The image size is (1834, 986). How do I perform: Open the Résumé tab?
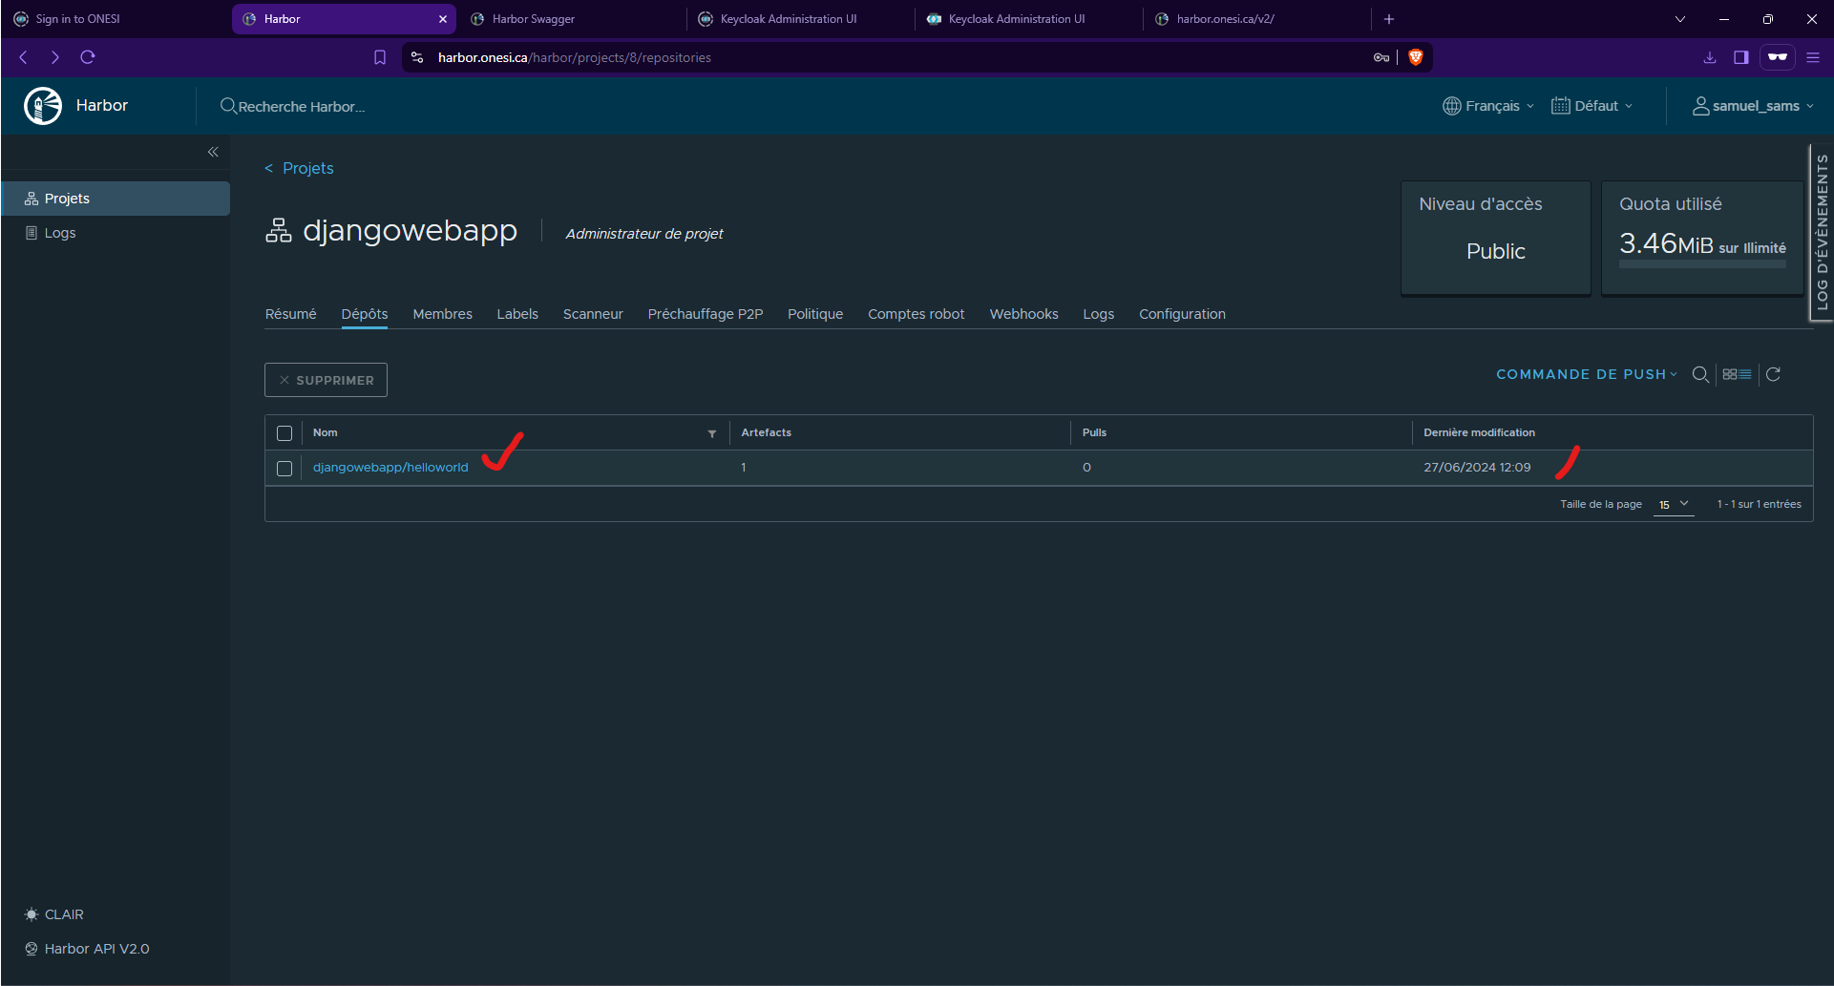point(291,314)
